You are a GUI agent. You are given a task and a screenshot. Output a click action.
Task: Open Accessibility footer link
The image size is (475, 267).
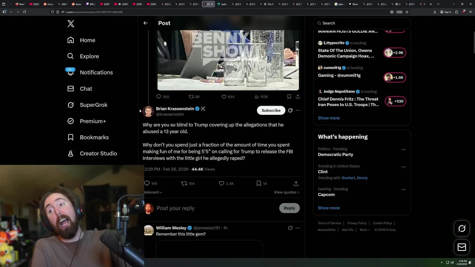pyautogui.click(x=327, y=230)
